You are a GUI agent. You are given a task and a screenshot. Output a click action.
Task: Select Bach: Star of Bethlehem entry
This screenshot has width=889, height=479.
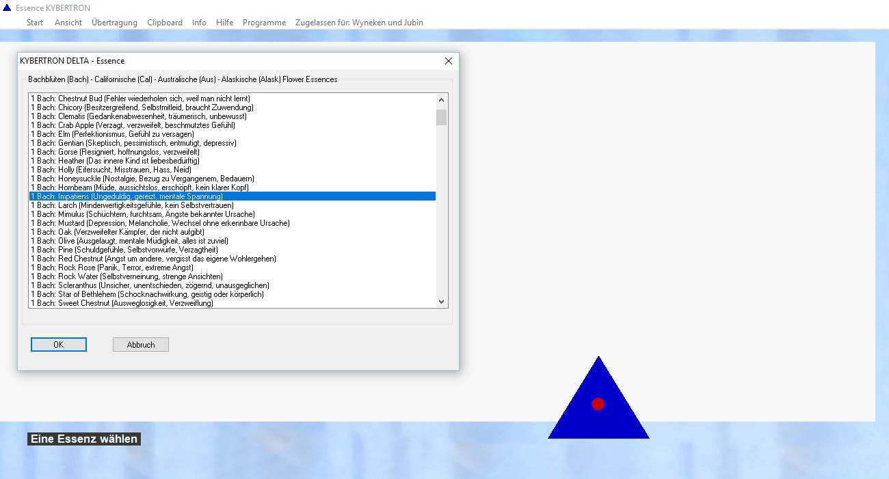[147, 294]
